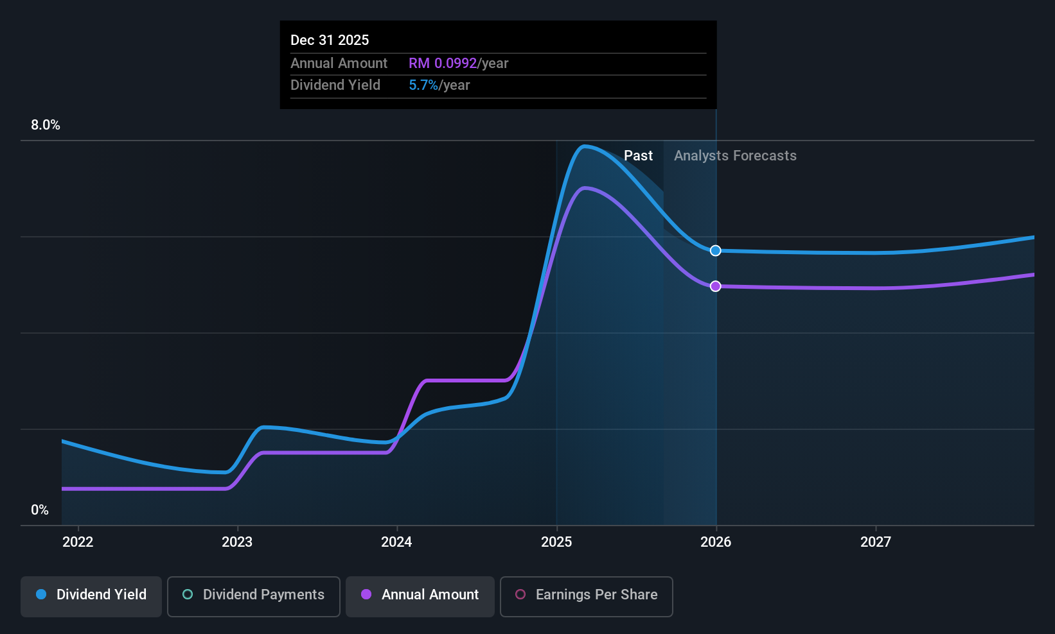This screenshot has width=1055, height=634.
Task: Click the pink Earnings Per Share circle
Action: click(520, 594)
